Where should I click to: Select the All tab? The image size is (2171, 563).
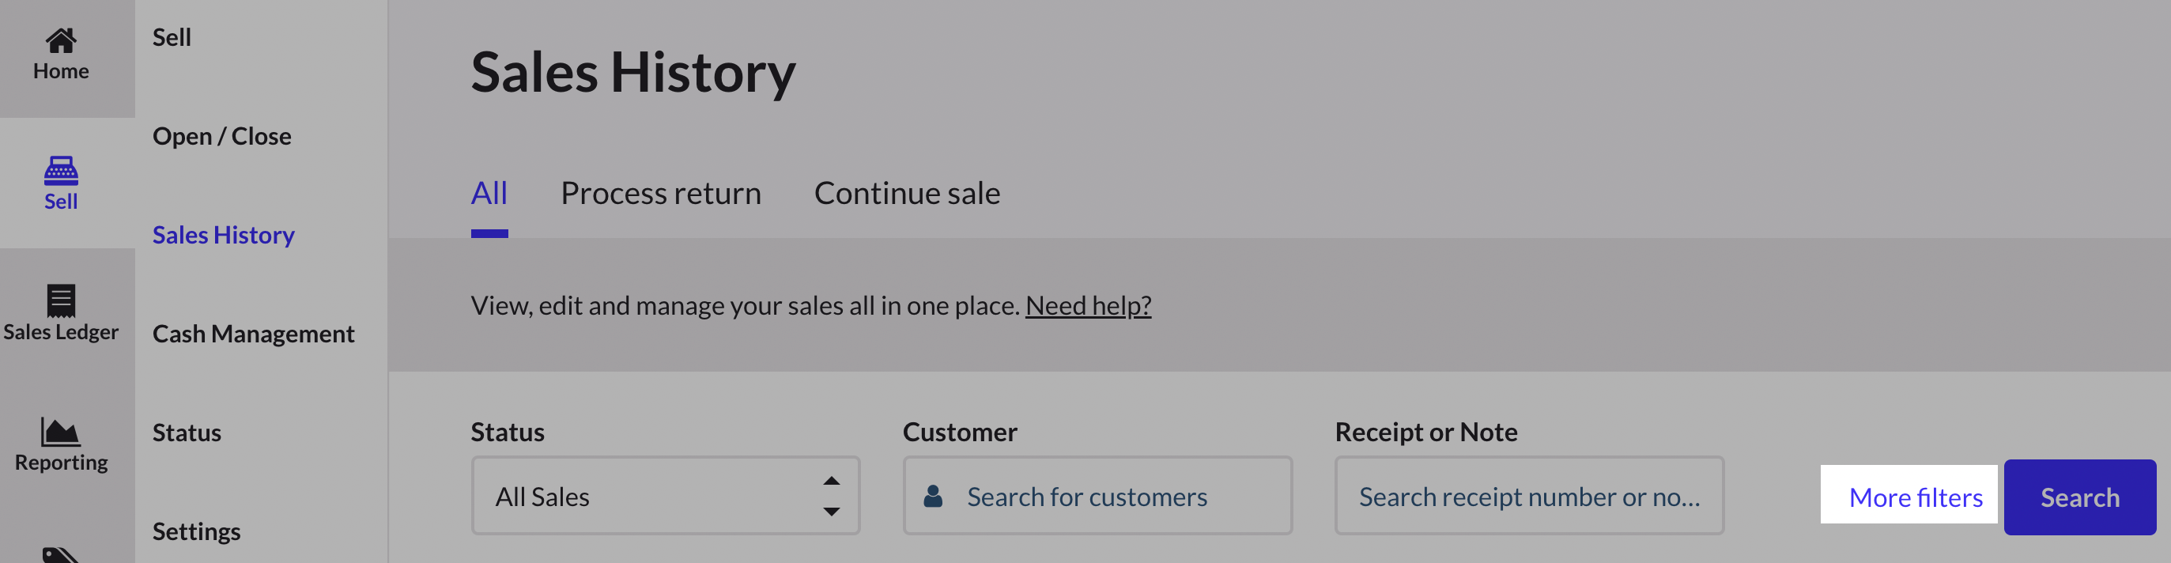[489, 193]
